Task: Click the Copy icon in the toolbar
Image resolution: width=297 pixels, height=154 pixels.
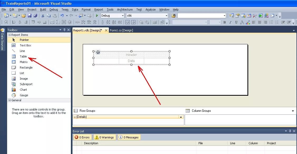Action: pos(49,16)
